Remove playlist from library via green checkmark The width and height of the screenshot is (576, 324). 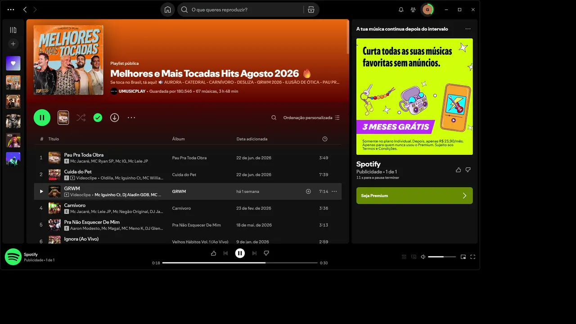98,117
